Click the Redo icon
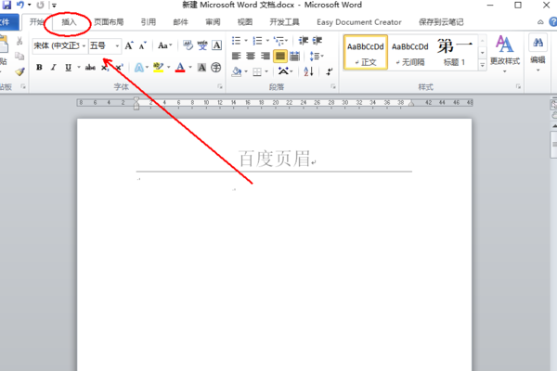This screenshot has width=557, height=371. tap(41, 5)
